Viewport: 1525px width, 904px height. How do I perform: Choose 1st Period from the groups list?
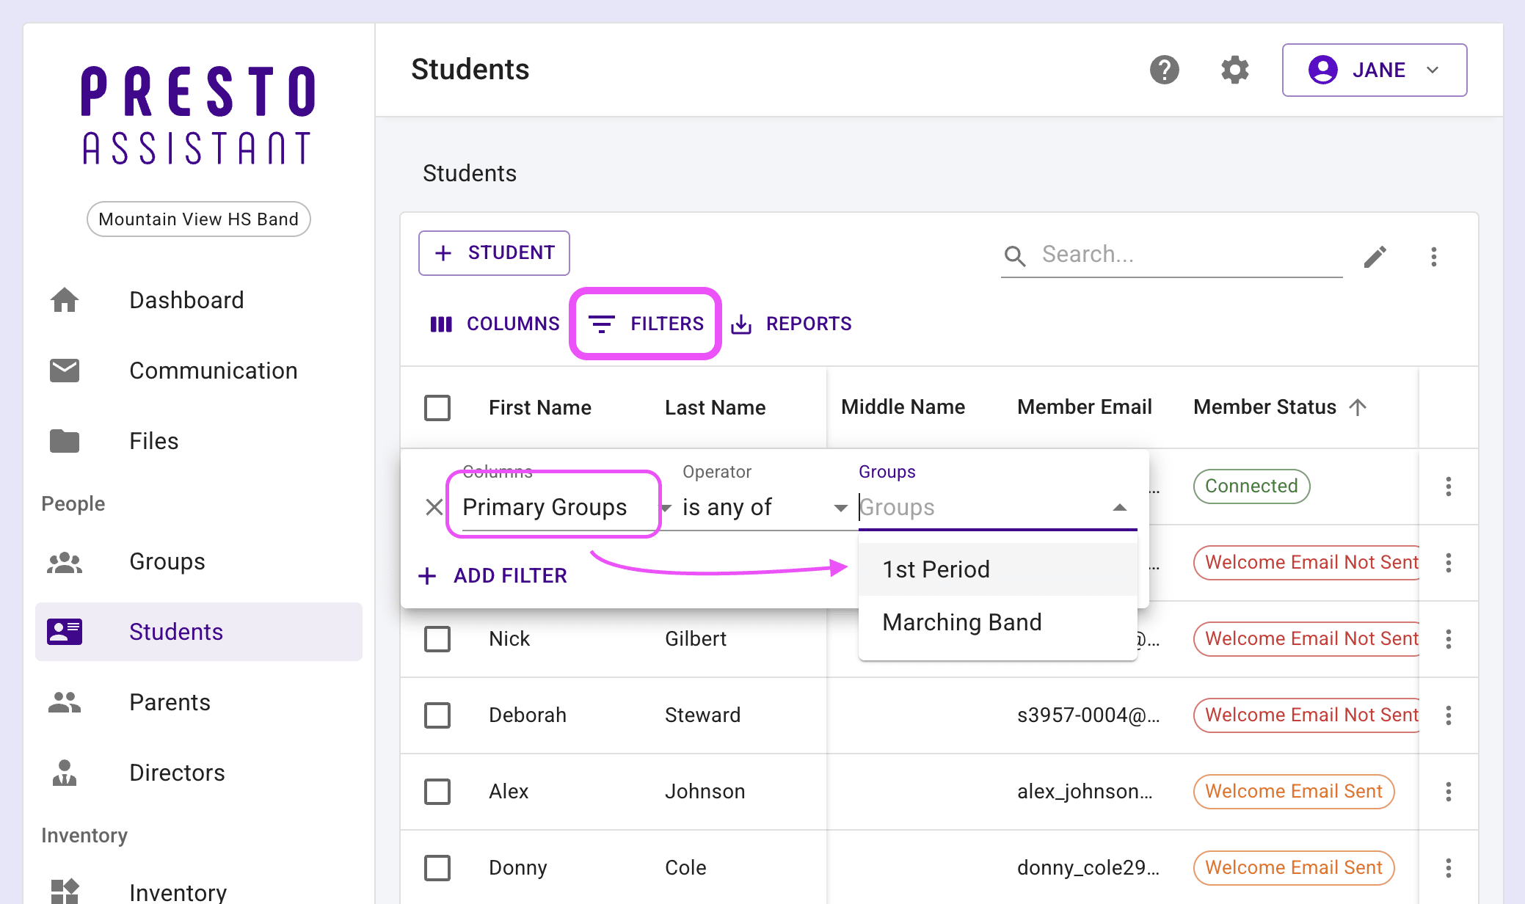pyautogui.click(x=936, y=569)
